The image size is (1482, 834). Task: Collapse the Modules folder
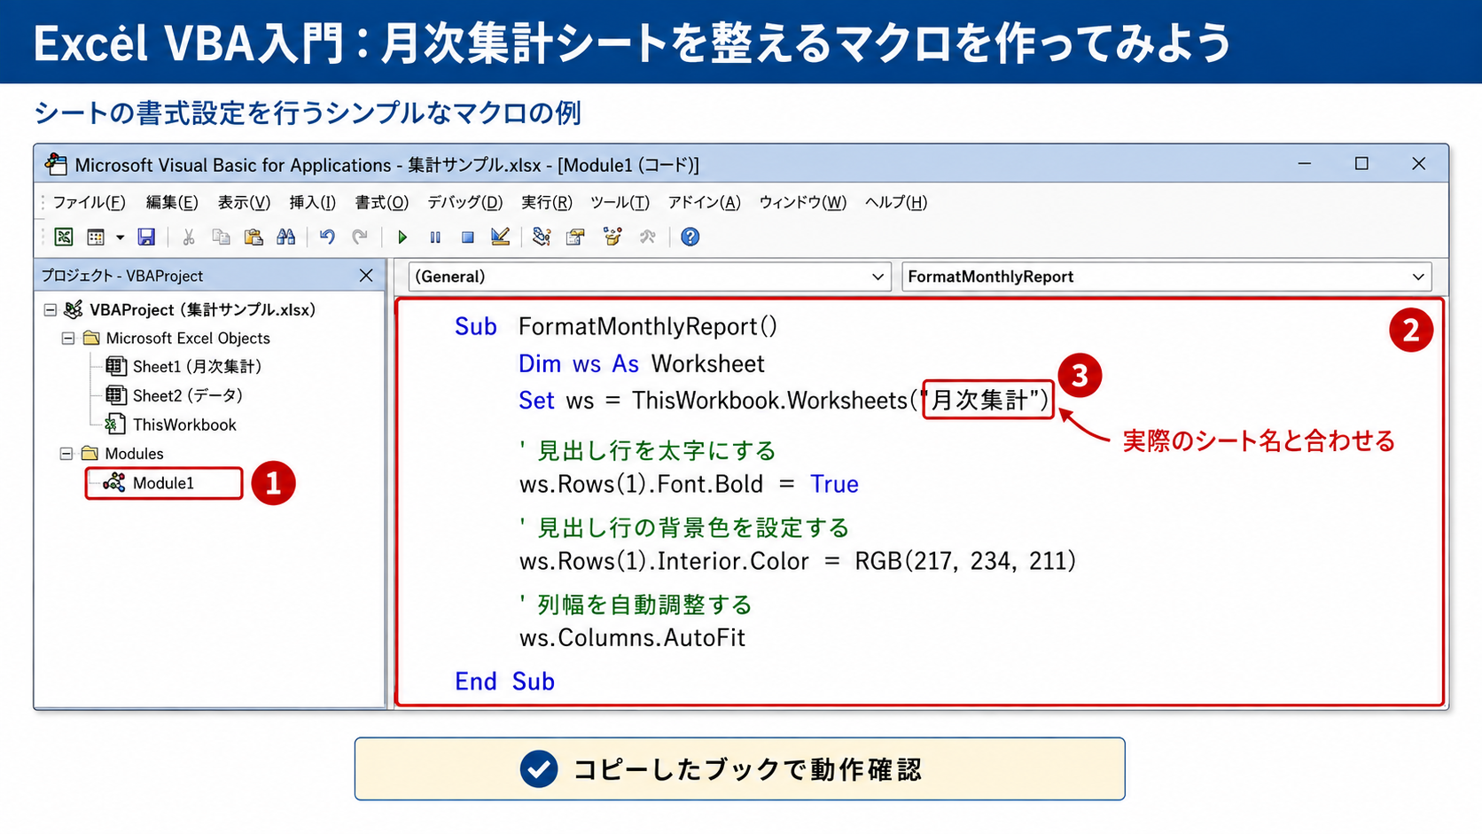(66, 454)
